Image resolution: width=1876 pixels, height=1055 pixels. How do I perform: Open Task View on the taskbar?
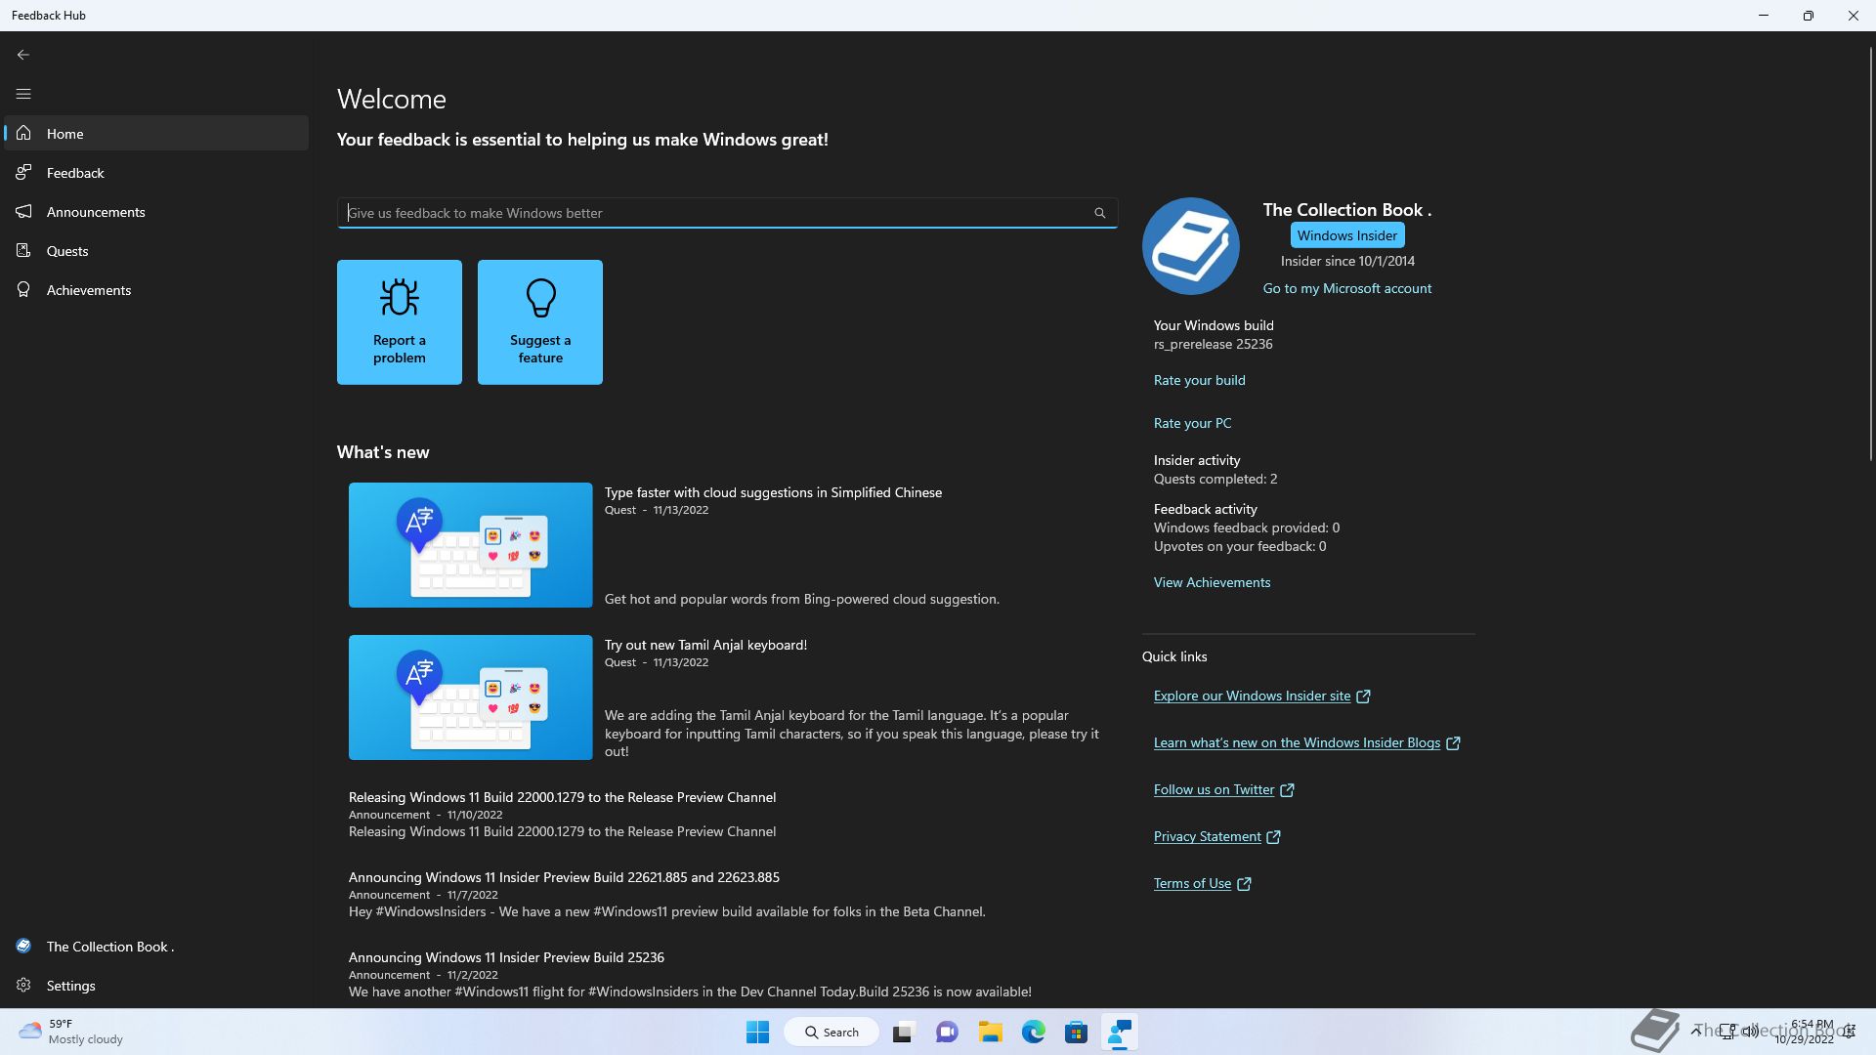(x=903, y=1033)
